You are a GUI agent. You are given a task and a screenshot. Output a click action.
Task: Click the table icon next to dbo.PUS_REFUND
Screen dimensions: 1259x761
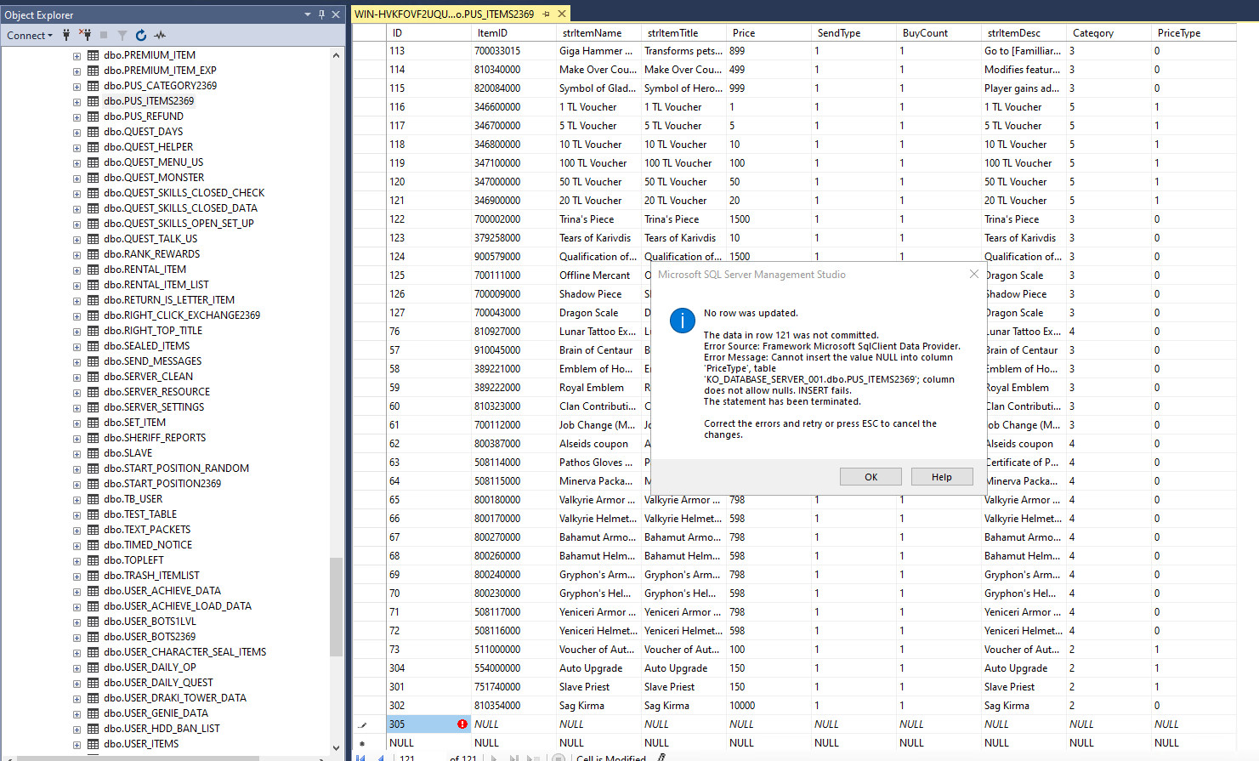94,116
